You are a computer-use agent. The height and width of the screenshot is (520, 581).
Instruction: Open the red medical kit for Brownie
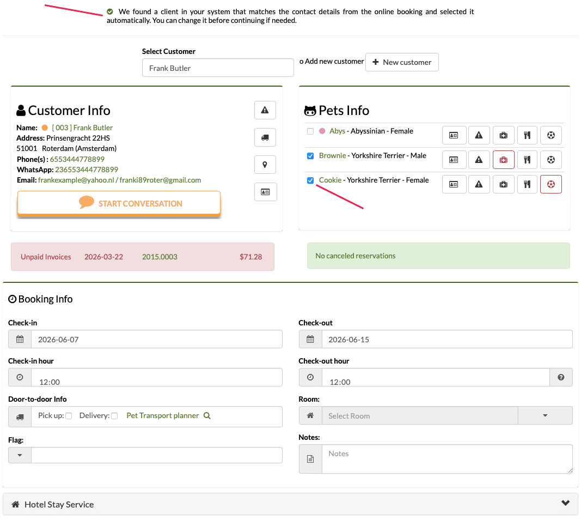click(x=503, y=160)
